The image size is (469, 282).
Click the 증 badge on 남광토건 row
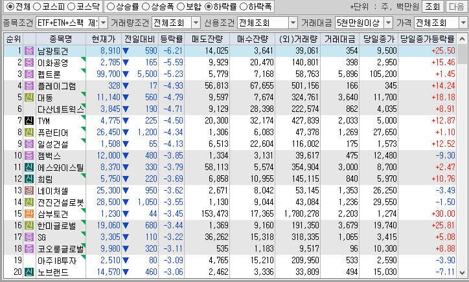point(29,51)
